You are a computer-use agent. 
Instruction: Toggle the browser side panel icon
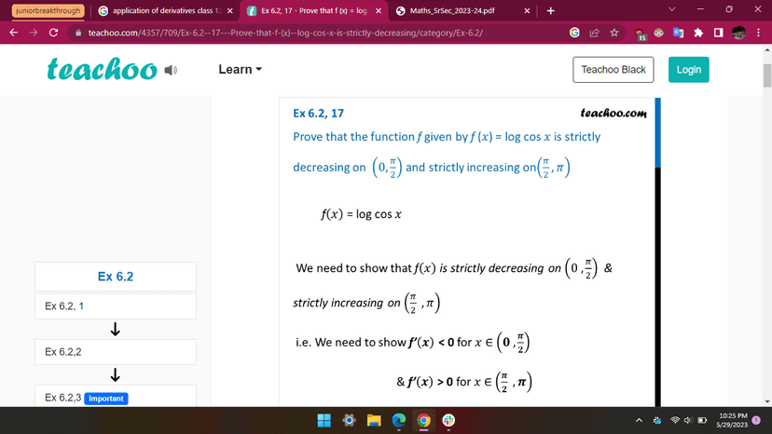(718, 33)
